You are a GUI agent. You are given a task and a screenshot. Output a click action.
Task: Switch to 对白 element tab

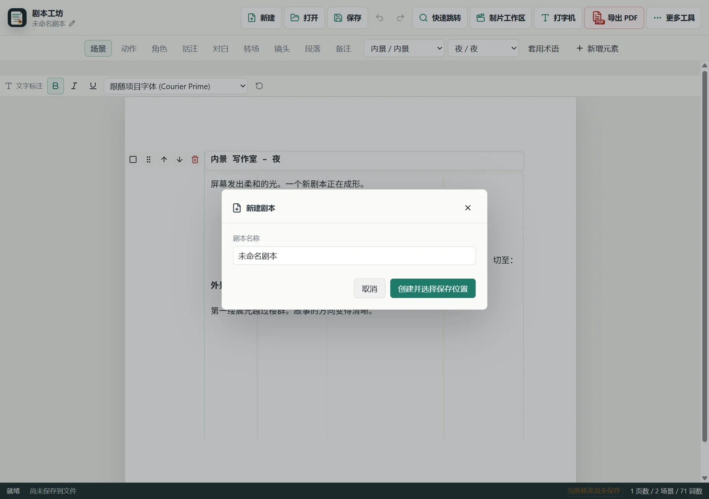pyautogui.click(x=221, y=48)
